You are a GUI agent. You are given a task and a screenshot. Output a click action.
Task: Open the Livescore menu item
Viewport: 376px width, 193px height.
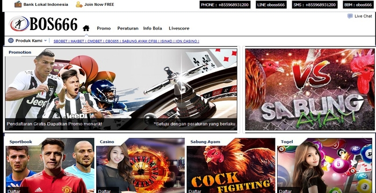(179, 28)
